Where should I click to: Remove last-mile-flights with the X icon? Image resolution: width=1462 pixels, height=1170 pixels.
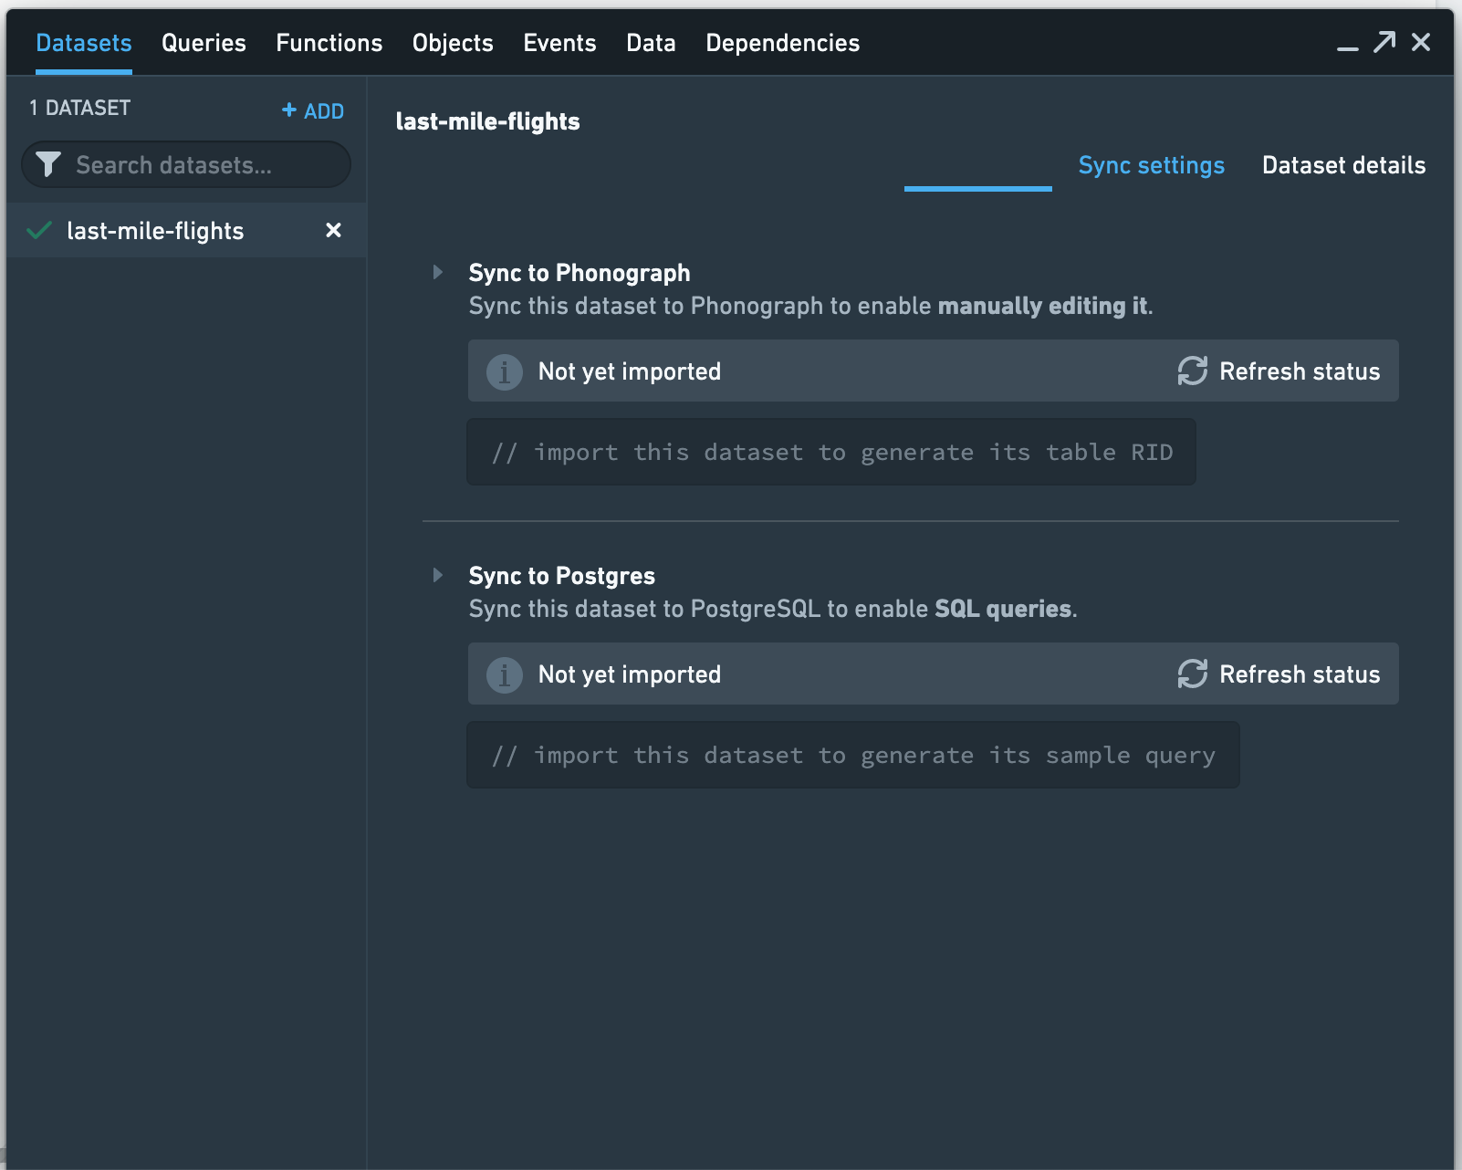(x=333, y=230)
